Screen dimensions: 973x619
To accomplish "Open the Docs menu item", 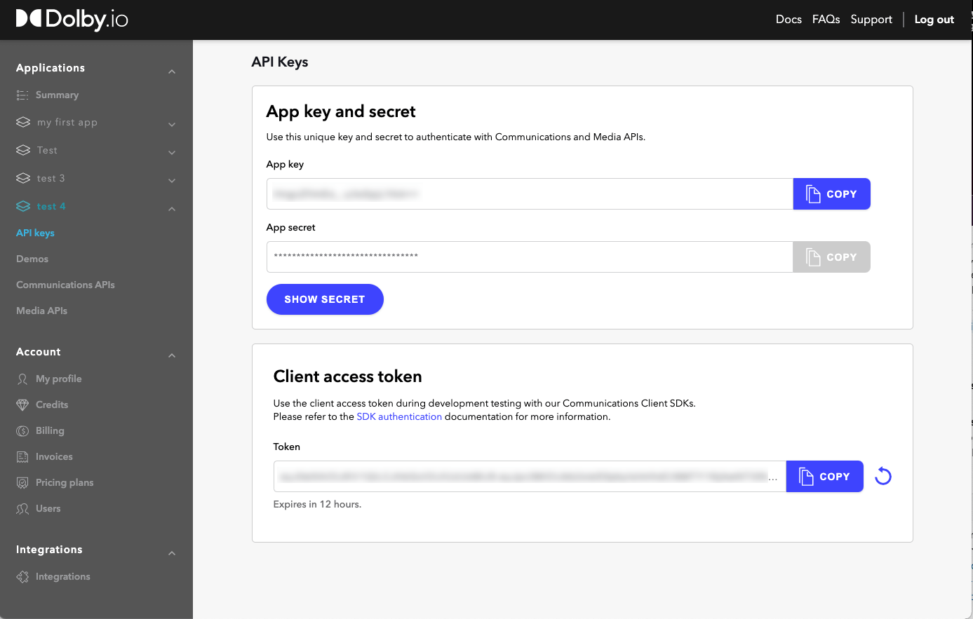I will pos(789,20).
